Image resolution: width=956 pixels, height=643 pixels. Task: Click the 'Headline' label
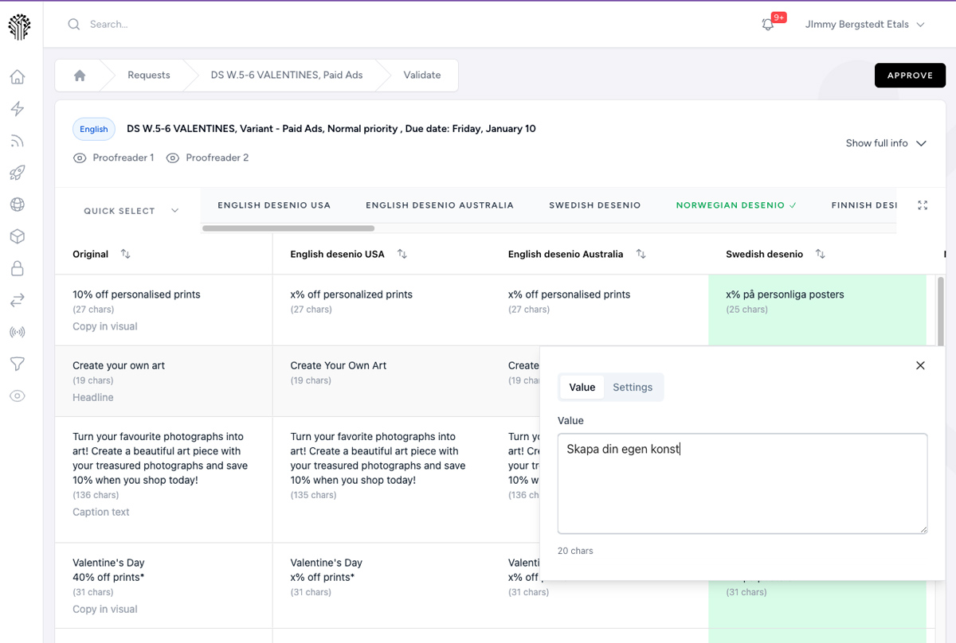[x=93, y=398]
